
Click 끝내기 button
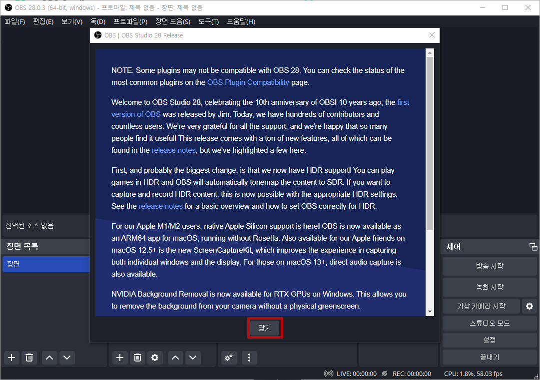coord(490,358)
